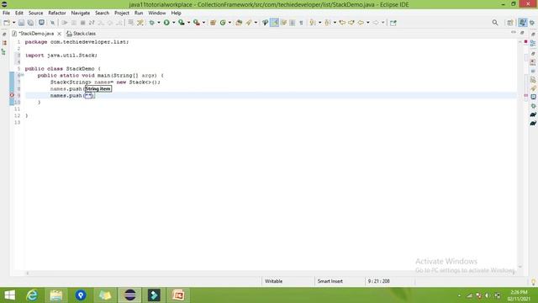
Task: Click the import java.util.Stack line
Action: point(61,56)
